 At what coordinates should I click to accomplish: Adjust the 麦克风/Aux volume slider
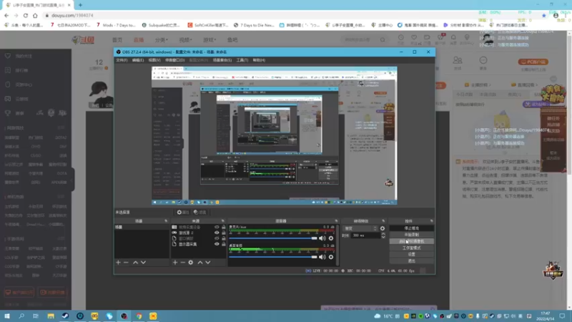coord(273,238)
